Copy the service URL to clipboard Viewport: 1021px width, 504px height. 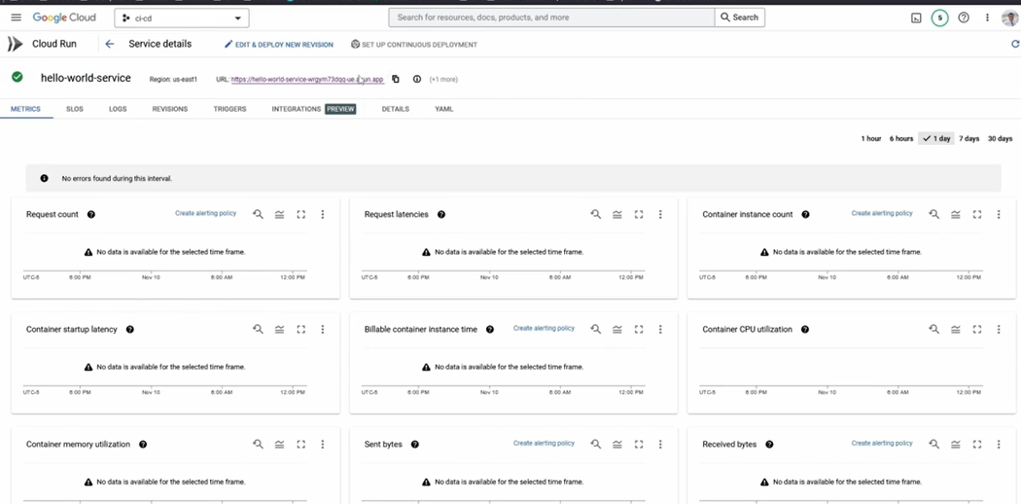coord(396,79)
